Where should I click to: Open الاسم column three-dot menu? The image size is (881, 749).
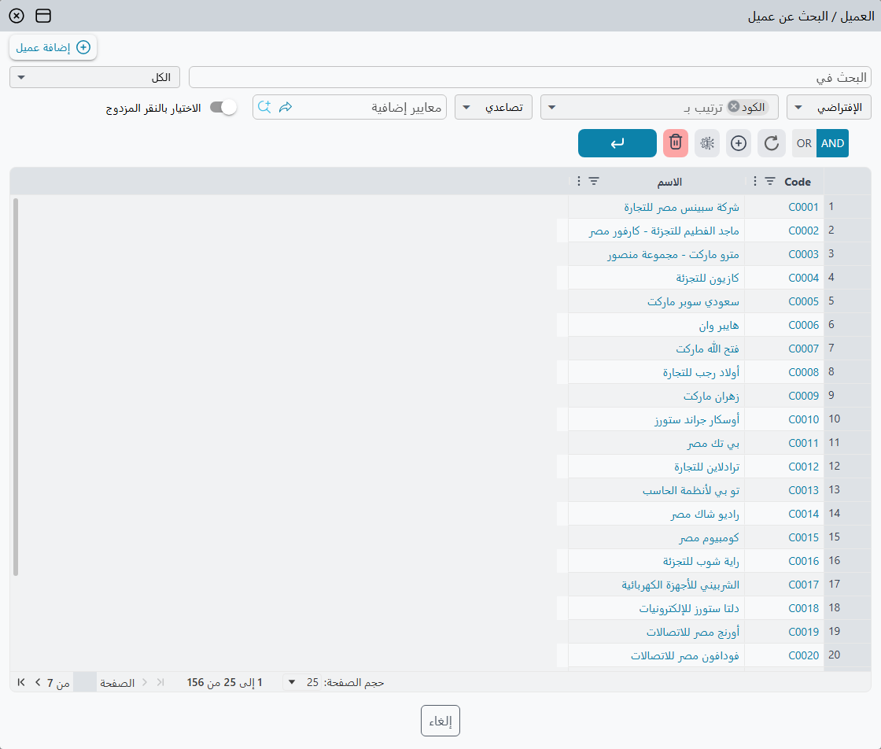pos(579,181)
